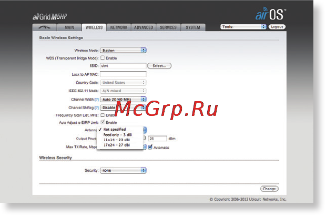Screen dimensions: 326x216
Task: Click the Logout button
Action: (277, 27)
